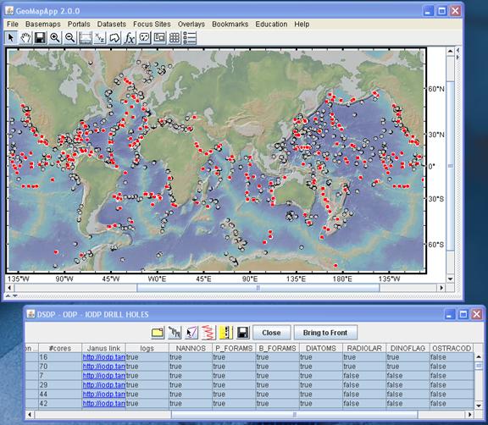Click the DIATOMS column header
Viewport: 488px width, 425px height.
click(321, 349)
